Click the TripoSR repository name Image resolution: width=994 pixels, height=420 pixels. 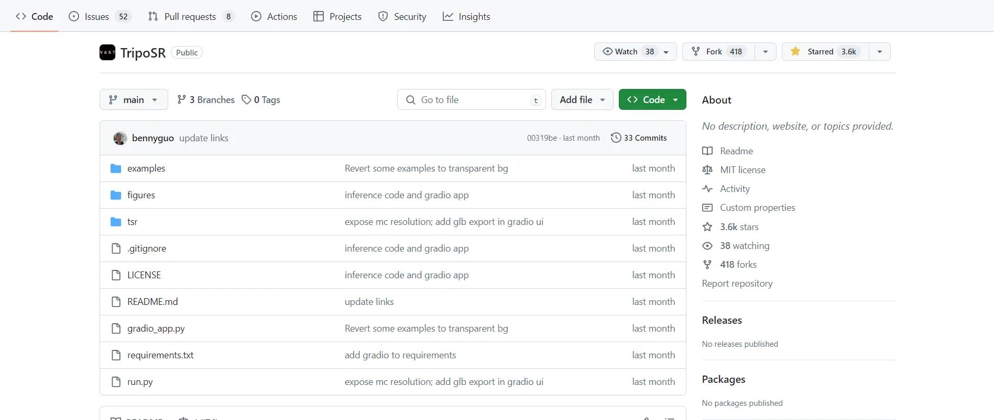tap(143, 53)
